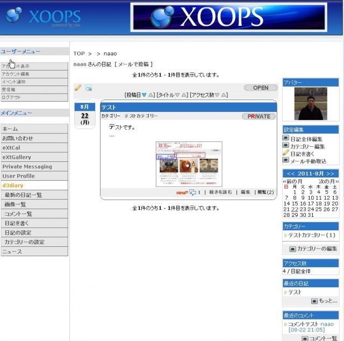Click もっと... more link
Viewport: 344px width, 341px height.
(328, 301)
